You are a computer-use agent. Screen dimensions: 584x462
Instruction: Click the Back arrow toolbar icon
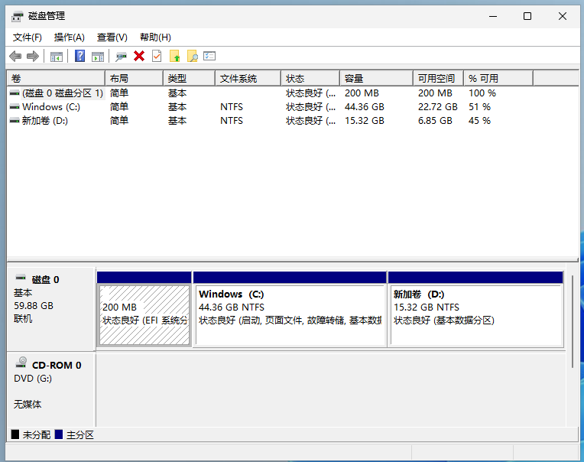pyautogui.click(x=15, y=57)
